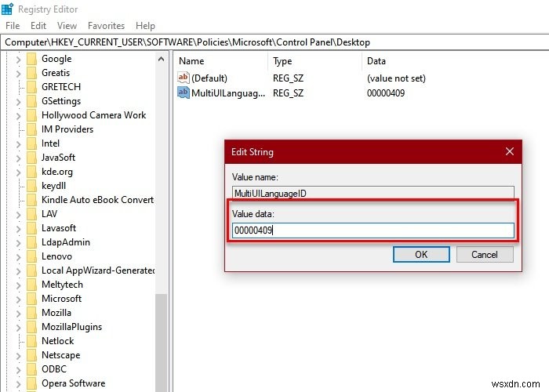The width and height of the screenshot is (549, 392).
Task: Select the Kindle Auto eBook Convert key
Action: pos(97,200)
